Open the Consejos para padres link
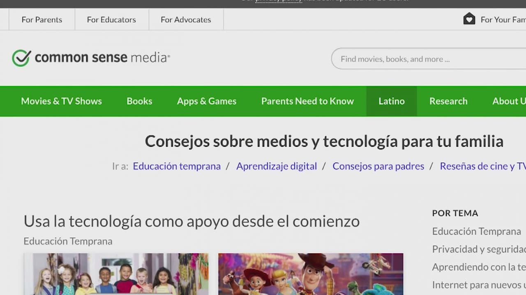 point(378,166)
